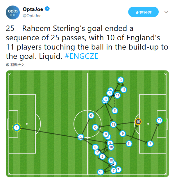Click player 3 marker near top touchline
The image size is (177, 180).
[x=121, y=80]
